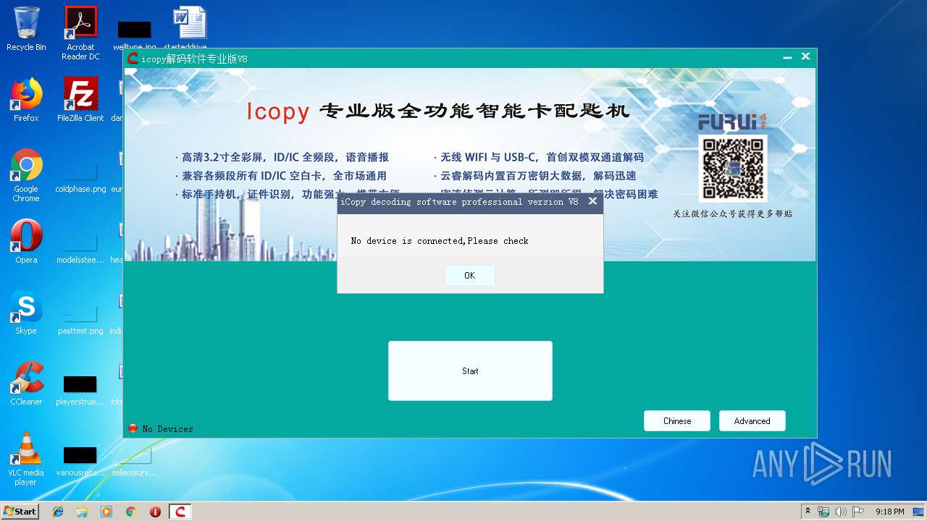The image size is (927, 521).
Task: Select variousretu... desktop file
Action: click(80, 460)
